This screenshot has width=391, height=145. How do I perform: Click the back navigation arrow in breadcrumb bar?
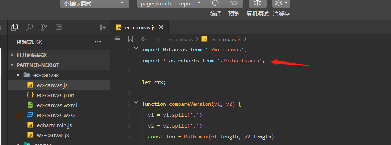click(x=144, y=39)
